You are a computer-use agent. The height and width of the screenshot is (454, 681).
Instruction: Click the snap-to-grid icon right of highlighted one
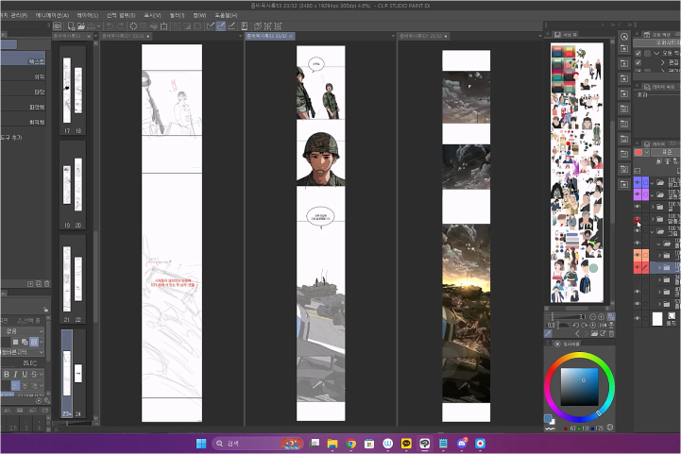click(x=231, y=26)
